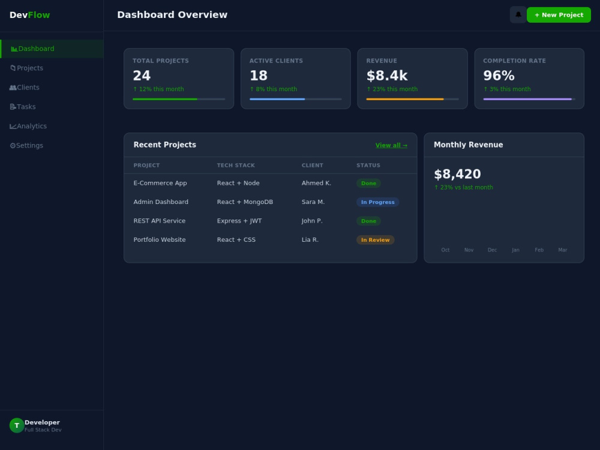Click the Monthly Revenue heading
The height and width of the screenshot is (450, 600).
(469, 145)
